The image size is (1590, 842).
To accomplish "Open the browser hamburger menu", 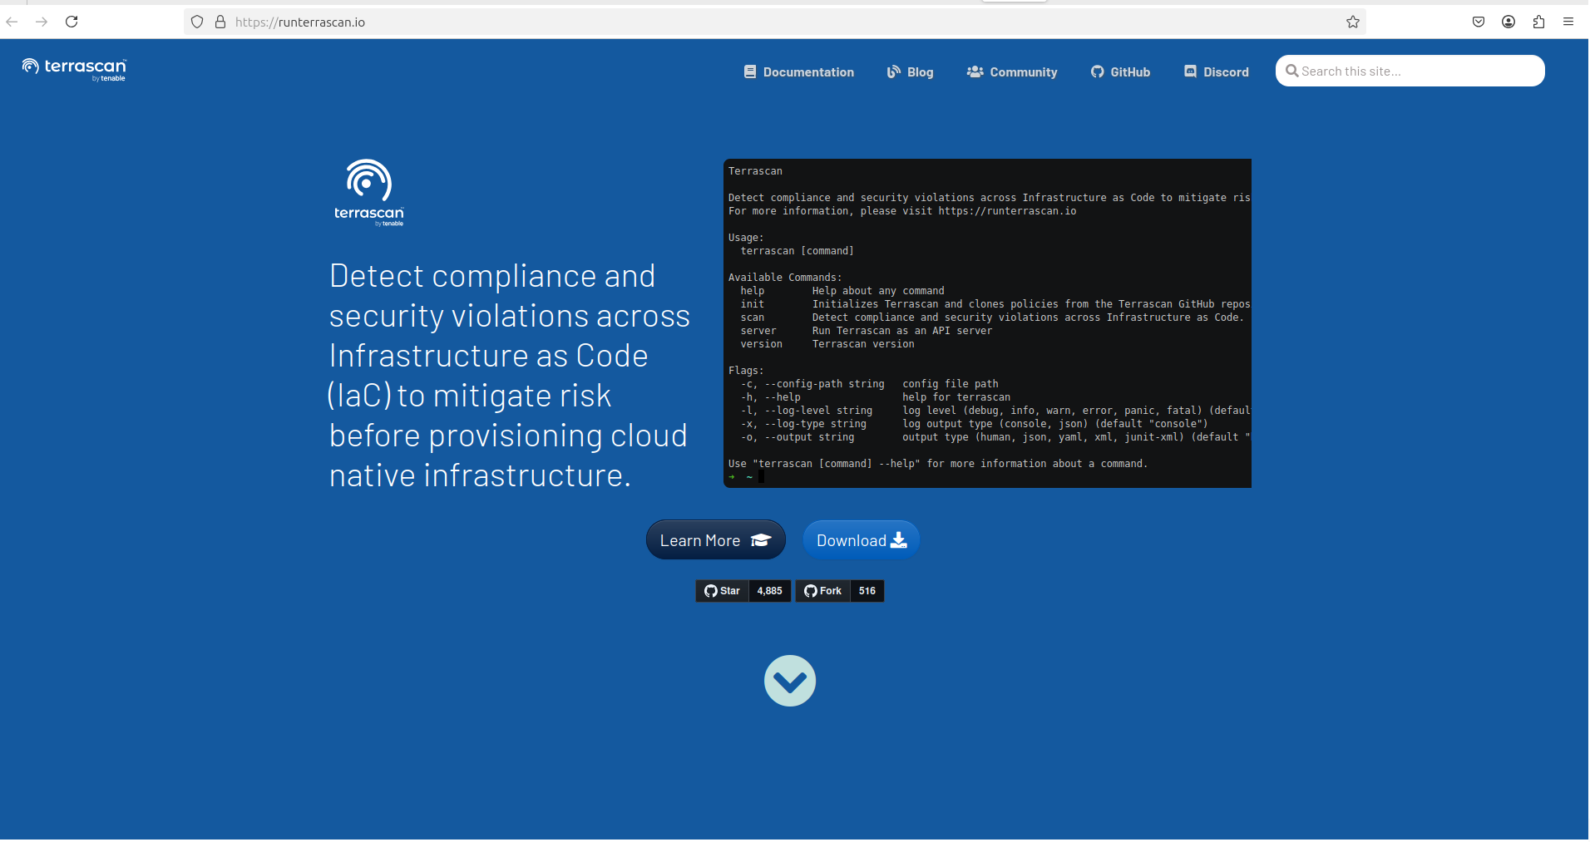I will coord(1568,22).
